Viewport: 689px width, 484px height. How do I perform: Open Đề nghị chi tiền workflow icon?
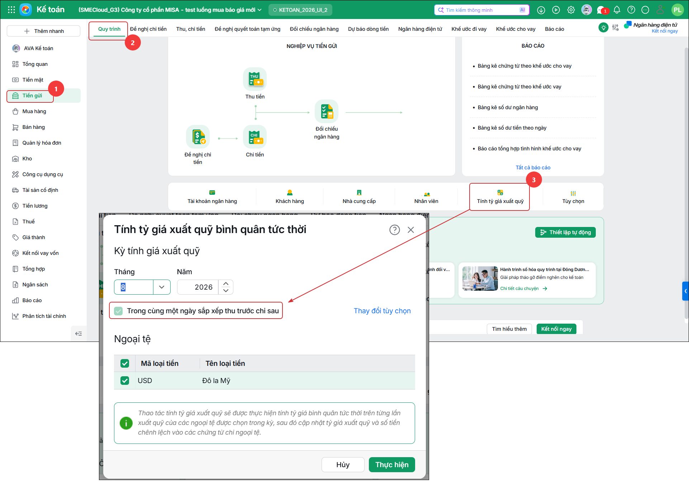pos(198,137)
